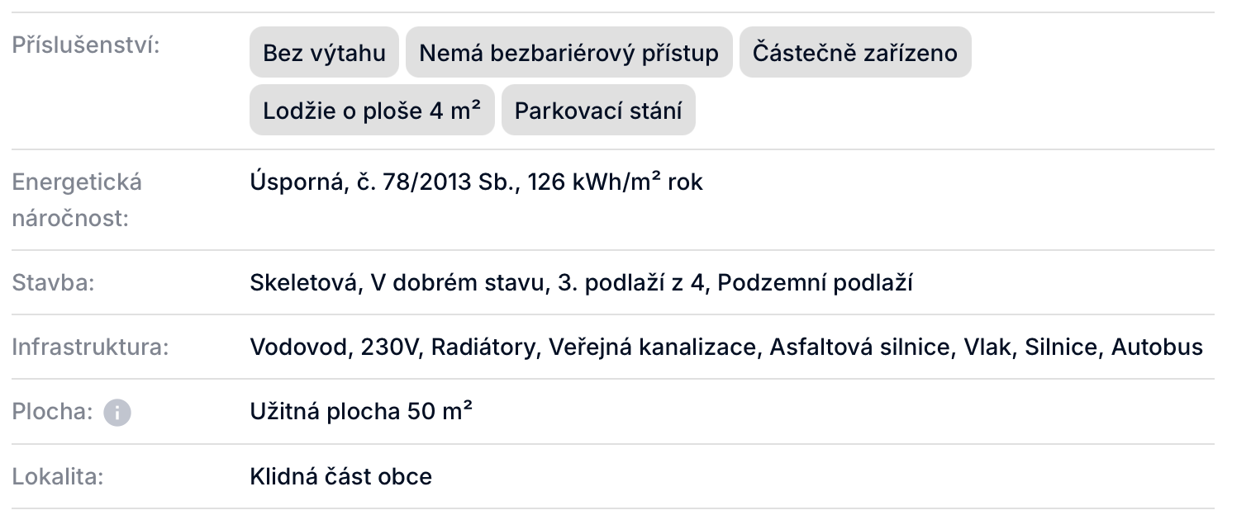Click the "Stavba:" row label
The width and height of the screenshot is (1251, 515).
[x=54, y=283]
